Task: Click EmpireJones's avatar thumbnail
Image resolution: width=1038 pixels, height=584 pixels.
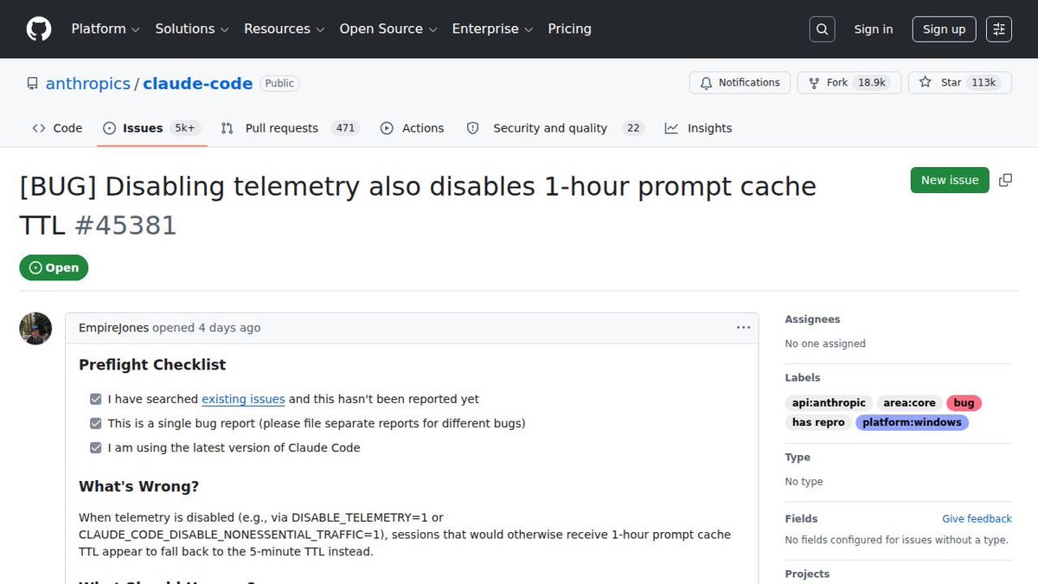Action: pos(35,329)
